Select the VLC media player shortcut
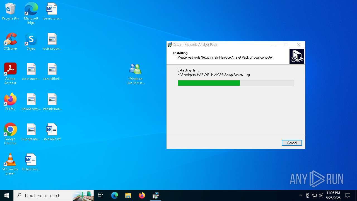 (10, 164)
